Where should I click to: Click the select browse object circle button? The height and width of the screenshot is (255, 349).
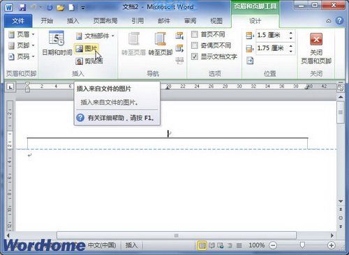(x=341, y=218)
